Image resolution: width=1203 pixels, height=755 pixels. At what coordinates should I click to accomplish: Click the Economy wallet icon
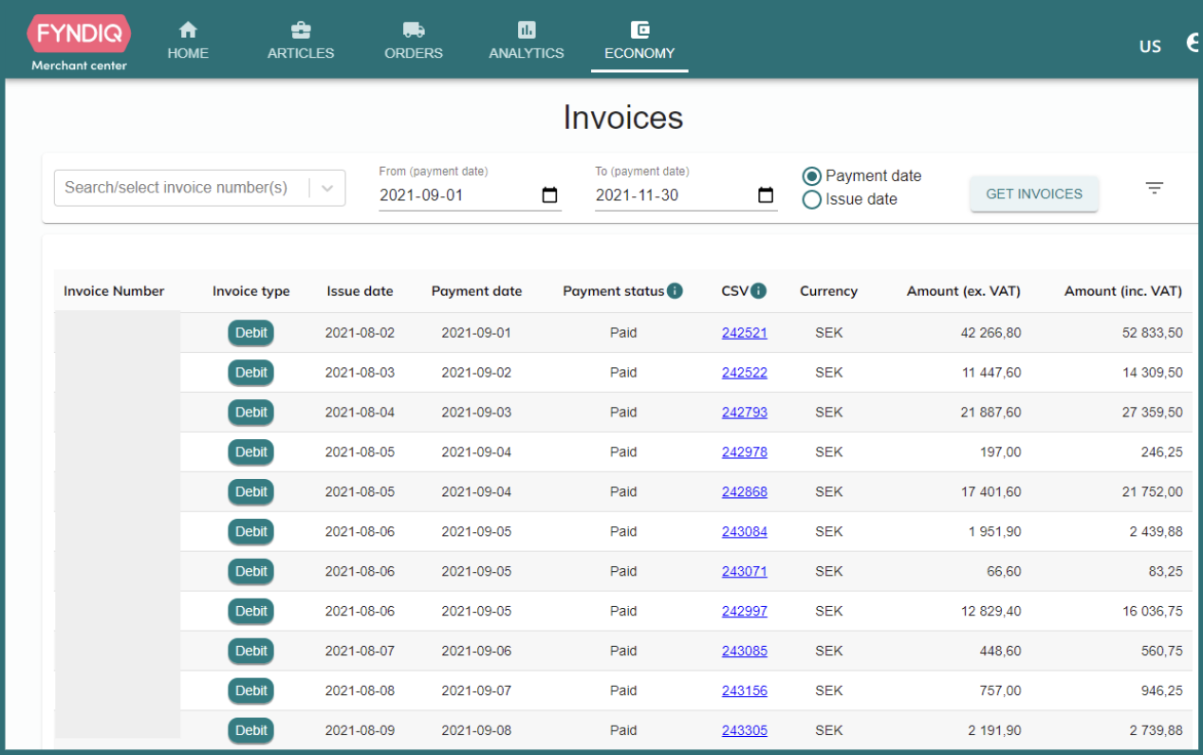[639, 29]
